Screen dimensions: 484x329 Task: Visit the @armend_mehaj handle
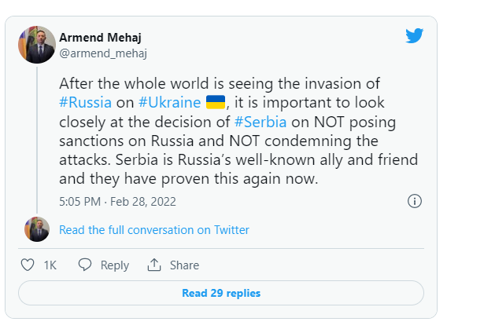point(103,53)
